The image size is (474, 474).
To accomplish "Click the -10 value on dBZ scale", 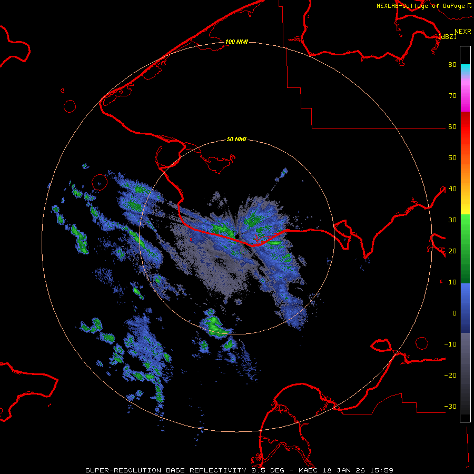I will pos(450,344).
